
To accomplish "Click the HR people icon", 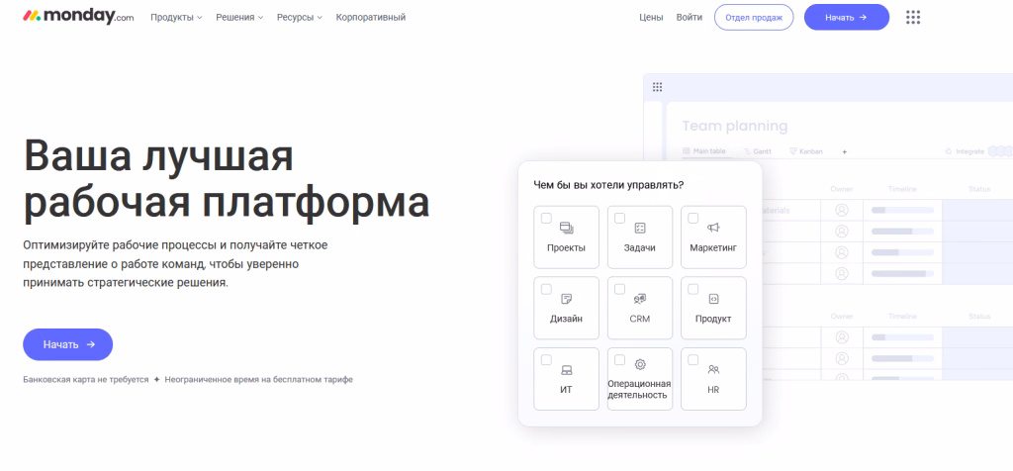I will tap(713, 369).
